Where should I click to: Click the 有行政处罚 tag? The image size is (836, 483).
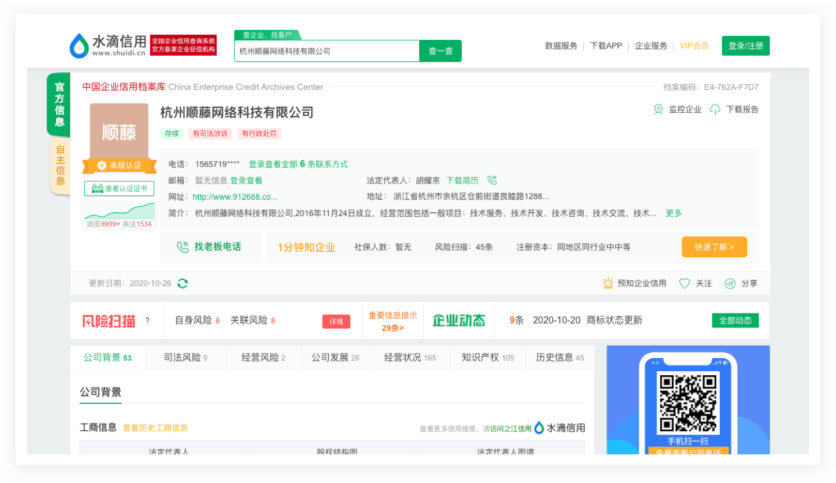pos(259,134)
